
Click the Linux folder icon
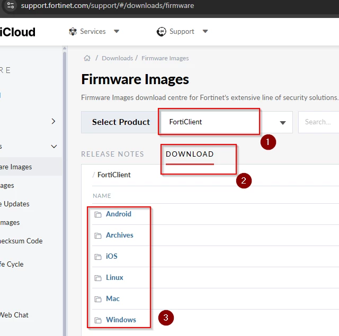98,278
